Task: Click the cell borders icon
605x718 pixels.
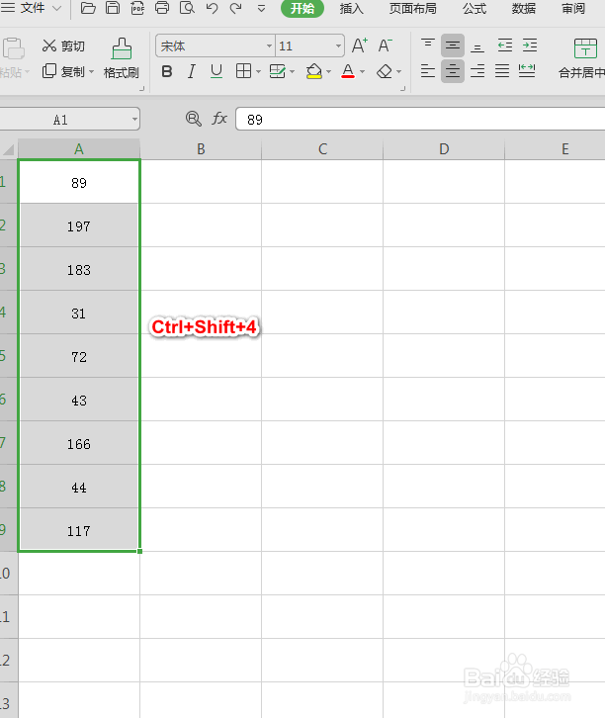Action: 243,71
